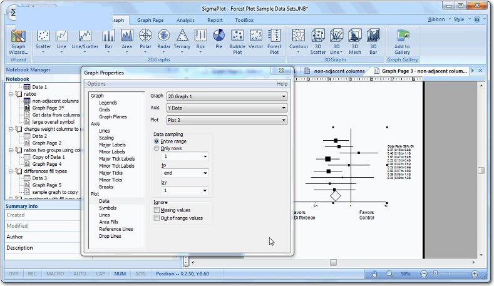Enable the Missing values checkbox

coord(157,210)
